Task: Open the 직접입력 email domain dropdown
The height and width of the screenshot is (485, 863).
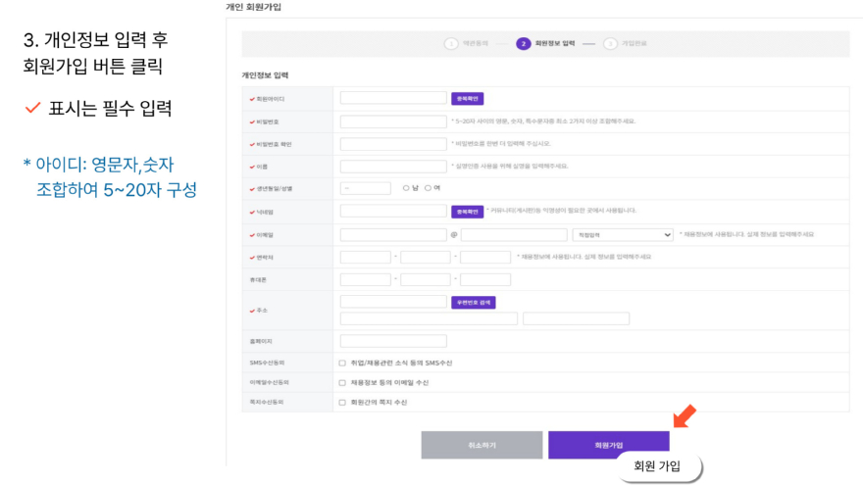Action: point(623,235)
